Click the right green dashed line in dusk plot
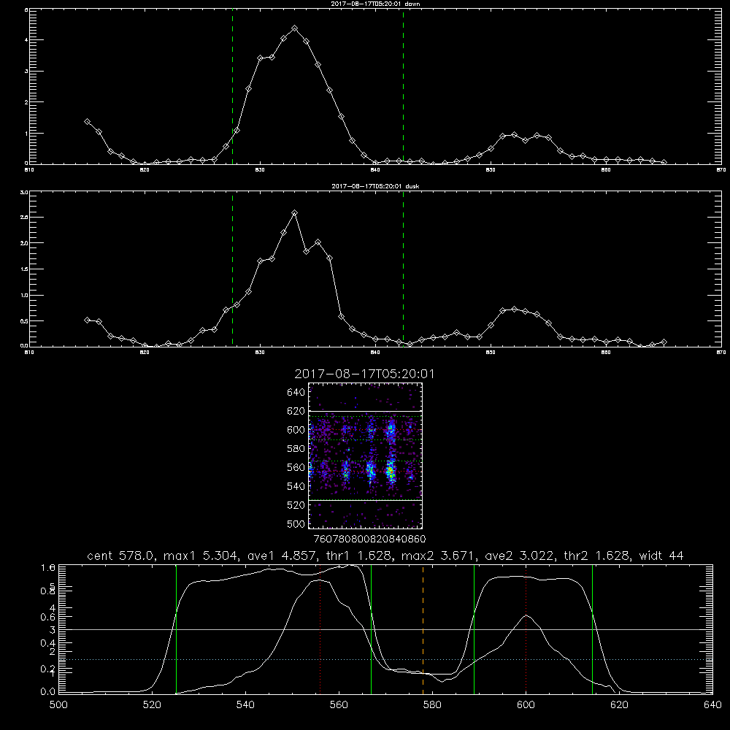Image resolution: width=730 pixels, height=730 pixels. tap(403, 269)
